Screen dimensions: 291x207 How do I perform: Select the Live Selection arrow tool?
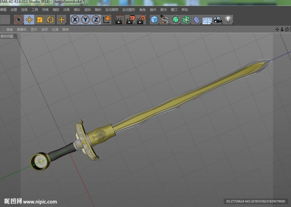tap(19, 20)
